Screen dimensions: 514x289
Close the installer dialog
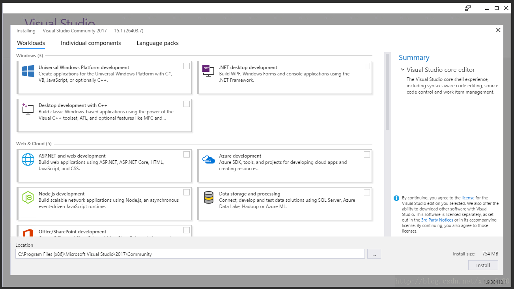point(498,30)
